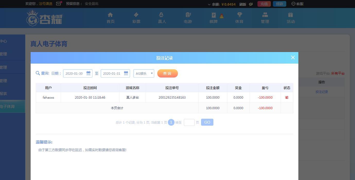This screenshot has height=180, width=355.
Task: Expand the AG娱乐 platform dropdown
Action: pyautogui.click(x=144, y=73)
